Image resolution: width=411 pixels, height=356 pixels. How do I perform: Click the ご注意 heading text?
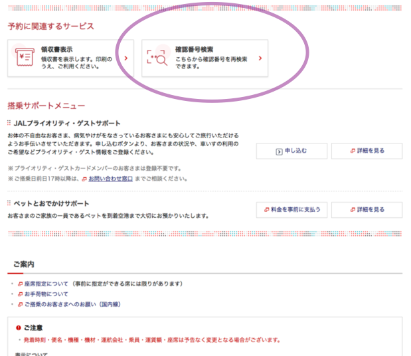(x=33, y=327)
